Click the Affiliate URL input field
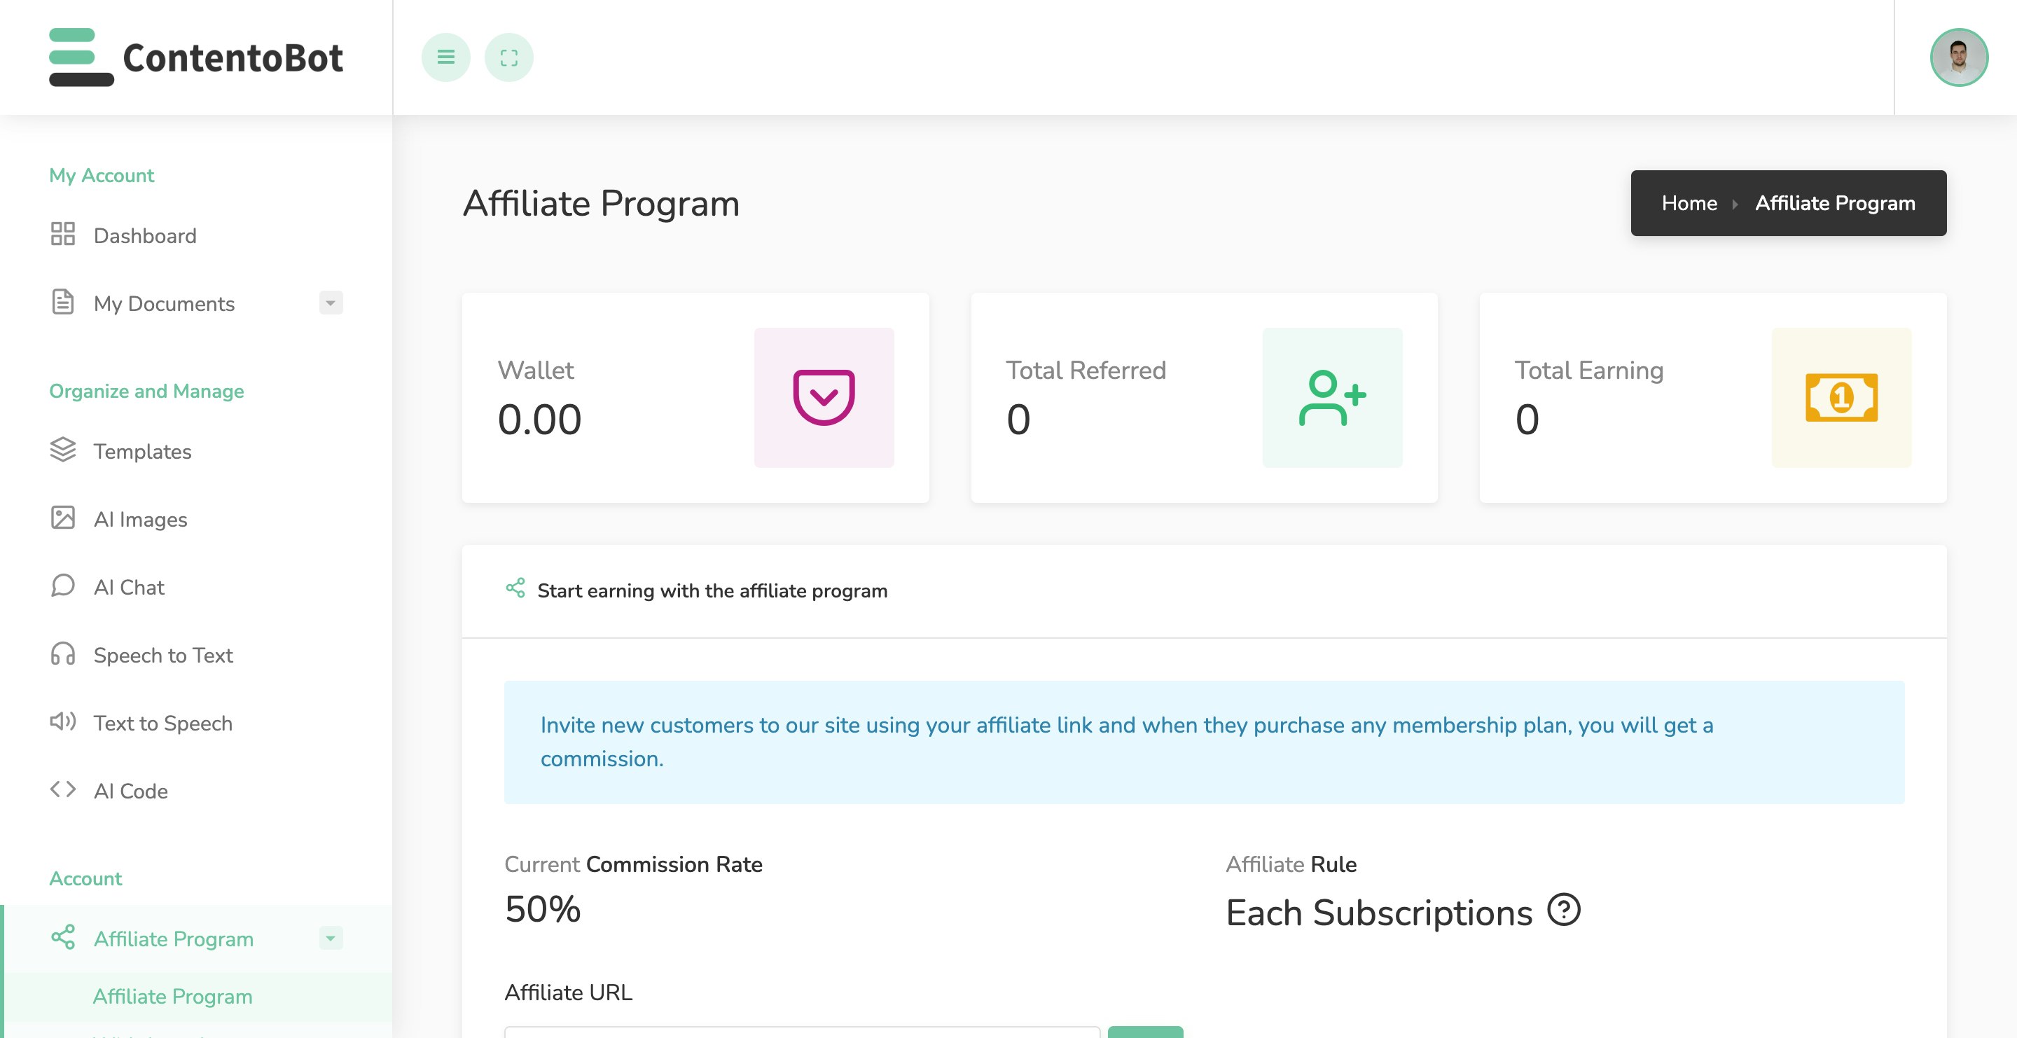This screenshot has width=2017, height=1038. [x=801, y=1032]
